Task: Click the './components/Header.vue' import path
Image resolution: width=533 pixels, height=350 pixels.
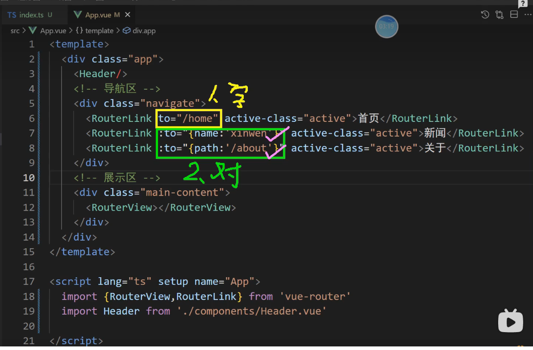Action: (251, 311)
